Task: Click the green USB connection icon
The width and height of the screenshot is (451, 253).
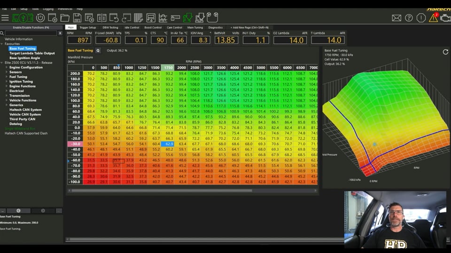Action: pos(23,18)
